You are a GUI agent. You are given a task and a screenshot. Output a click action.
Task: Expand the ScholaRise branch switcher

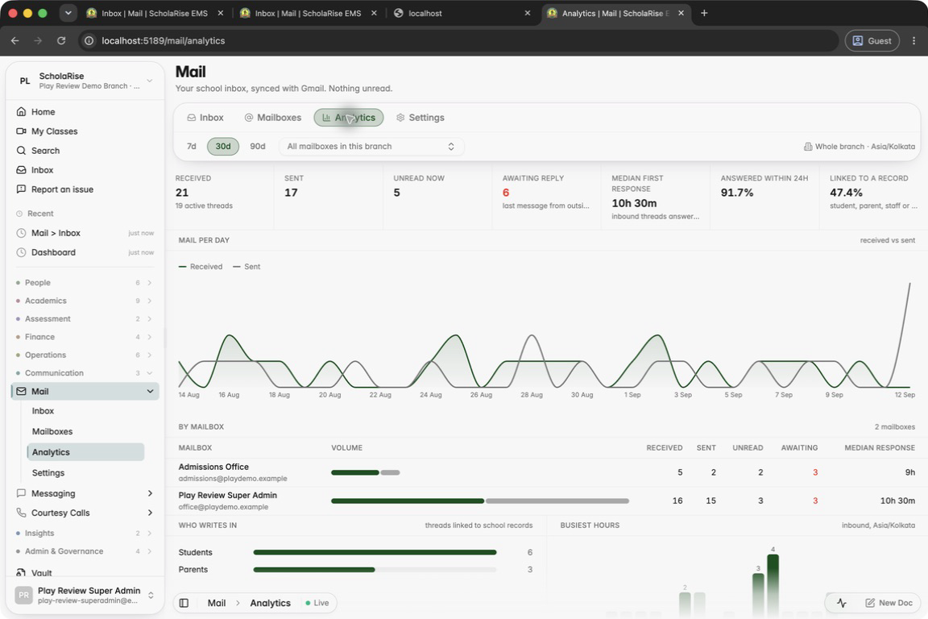tap(150, 81)
